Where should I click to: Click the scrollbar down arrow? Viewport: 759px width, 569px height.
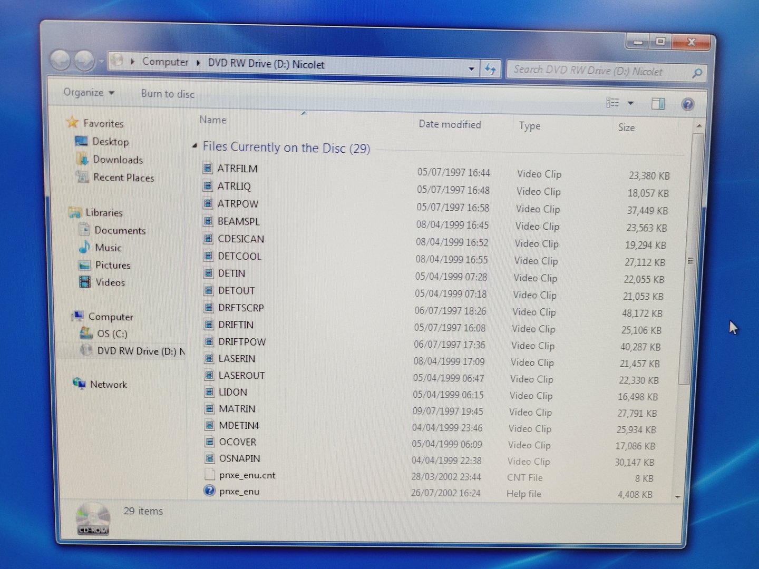click(x=678, y=496)
